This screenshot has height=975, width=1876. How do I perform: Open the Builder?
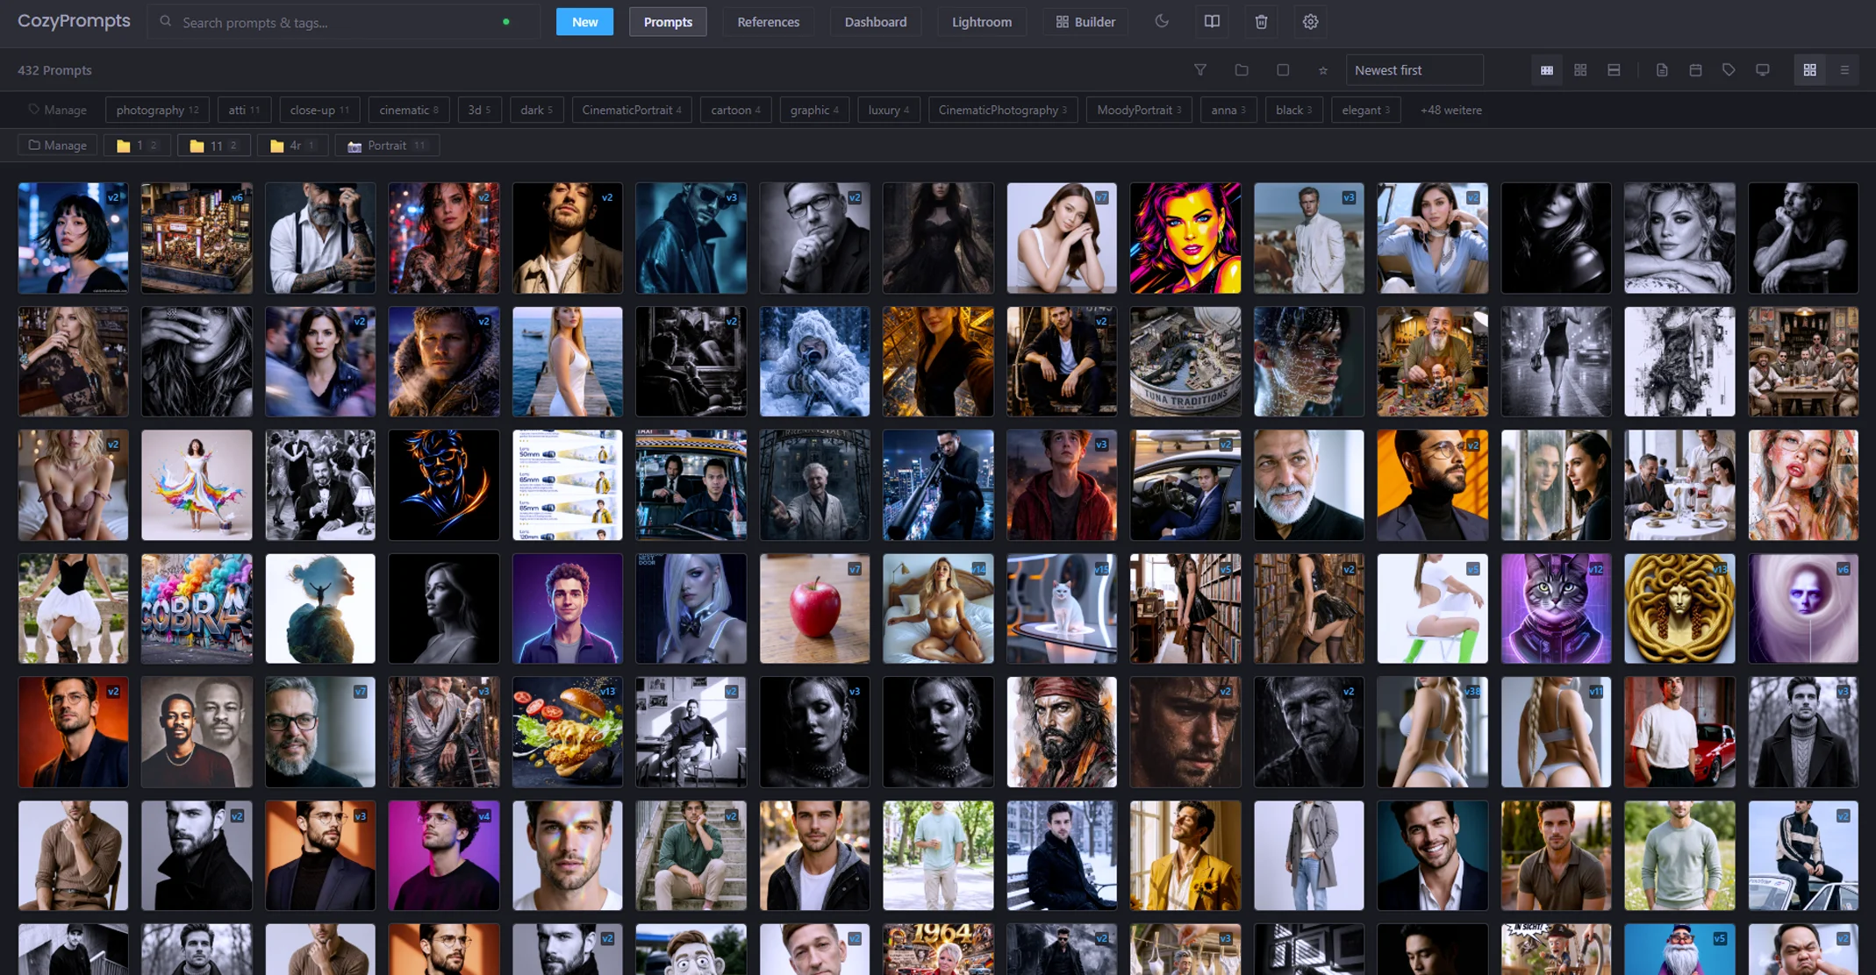pyautogui.click(x=1085, y=22)
